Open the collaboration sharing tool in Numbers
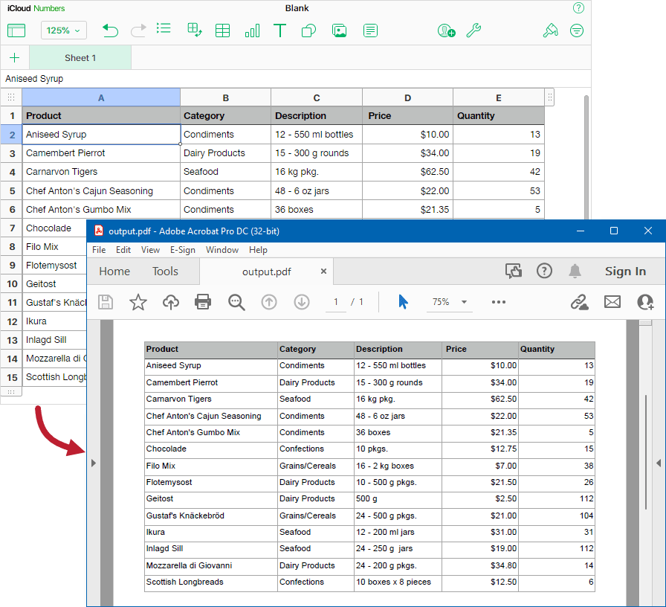Screen dimensions: 666x607 click(446, 30)
